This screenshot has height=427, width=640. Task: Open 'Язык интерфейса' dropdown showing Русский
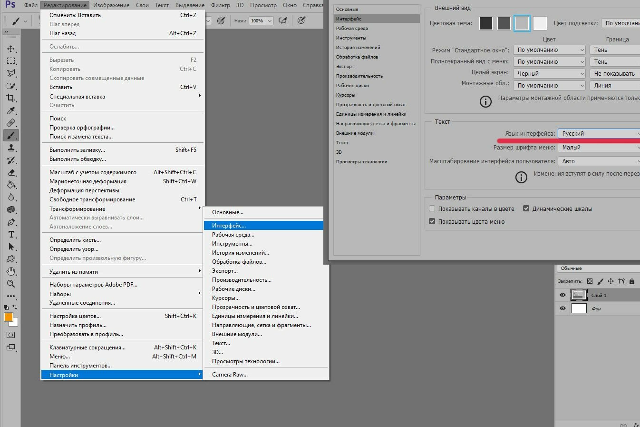pyautogui.click(x=599, y=134)
